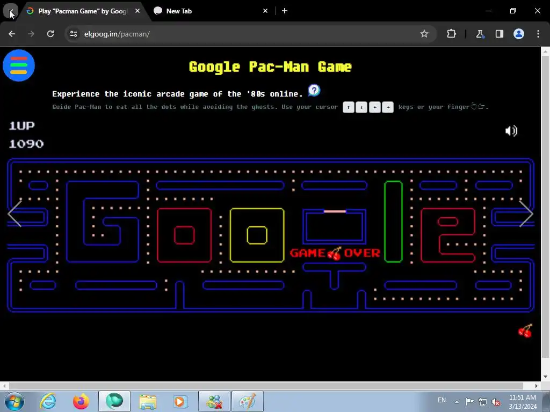This screenshot has width=550, height=412.
Task: Click the up arrow key icon
Action: (x=348, y=107)
